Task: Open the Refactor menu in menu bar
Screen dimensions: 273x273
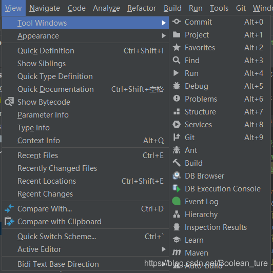Action: pos(142,8)
